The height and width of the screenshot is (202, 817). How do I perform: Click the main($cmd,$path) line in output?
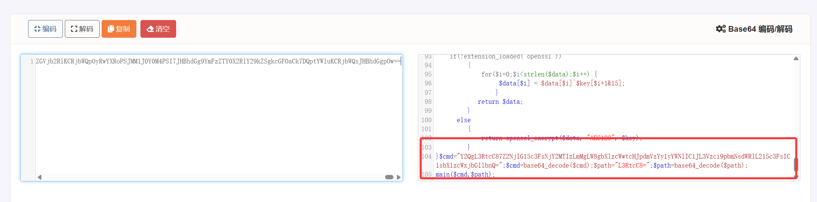[465, 175]
